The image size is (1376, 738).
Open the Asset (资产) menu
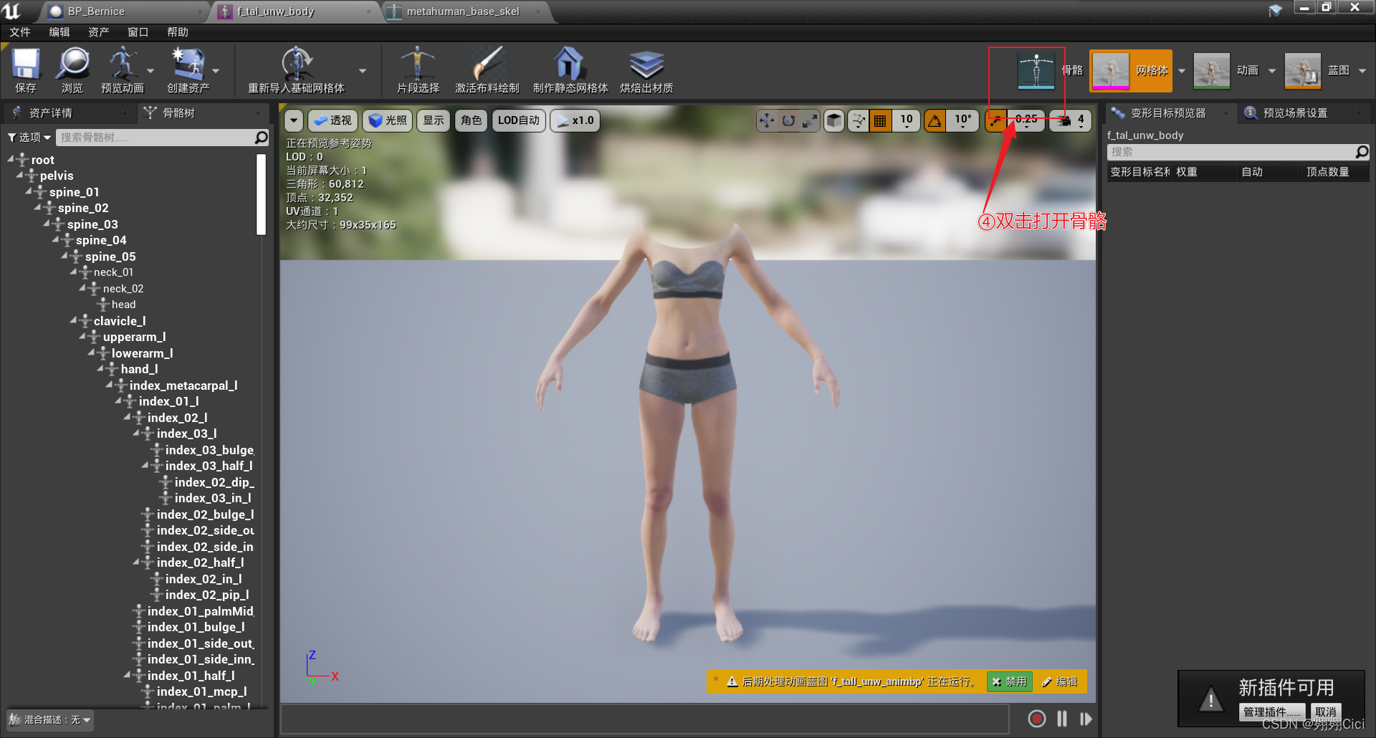pyautogui.click(x=99, y=32)
